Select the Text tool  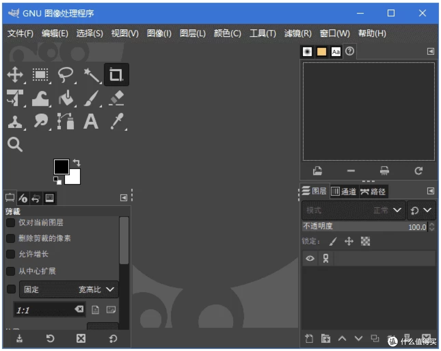(91, 121)
